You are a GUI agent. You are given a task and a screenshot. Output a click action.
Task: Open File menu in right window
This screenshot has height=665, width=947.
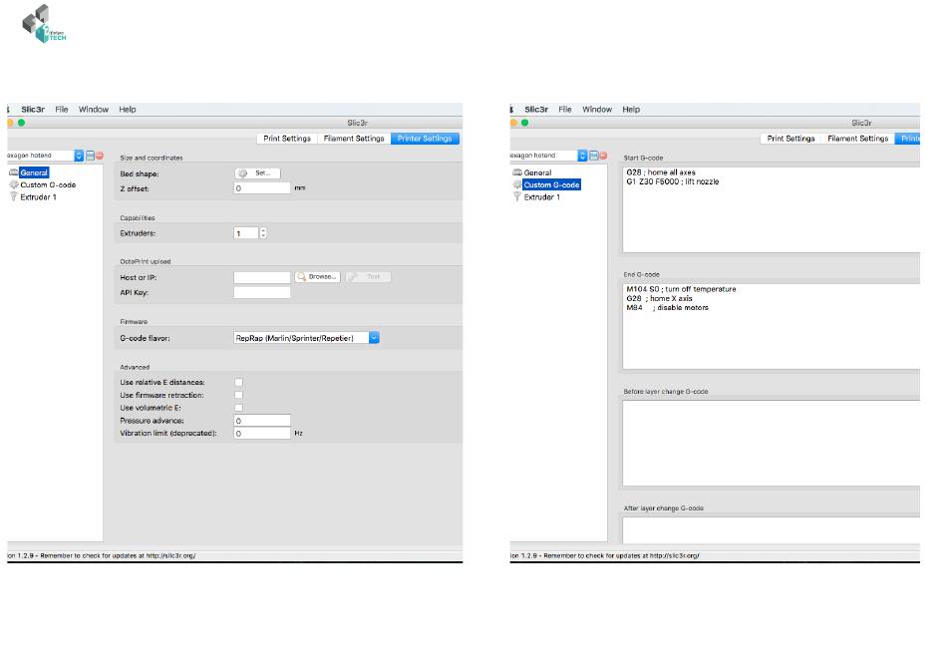[565, 110]
